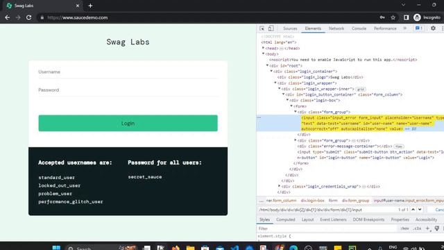Collapse the div id root node
The image size is (444, 250).
(267, 65)
